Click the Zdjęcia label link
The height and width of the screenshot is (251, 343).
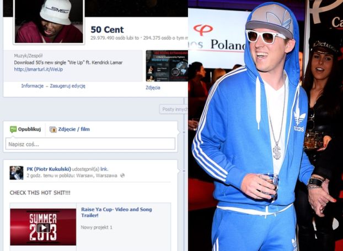[153, 88]
